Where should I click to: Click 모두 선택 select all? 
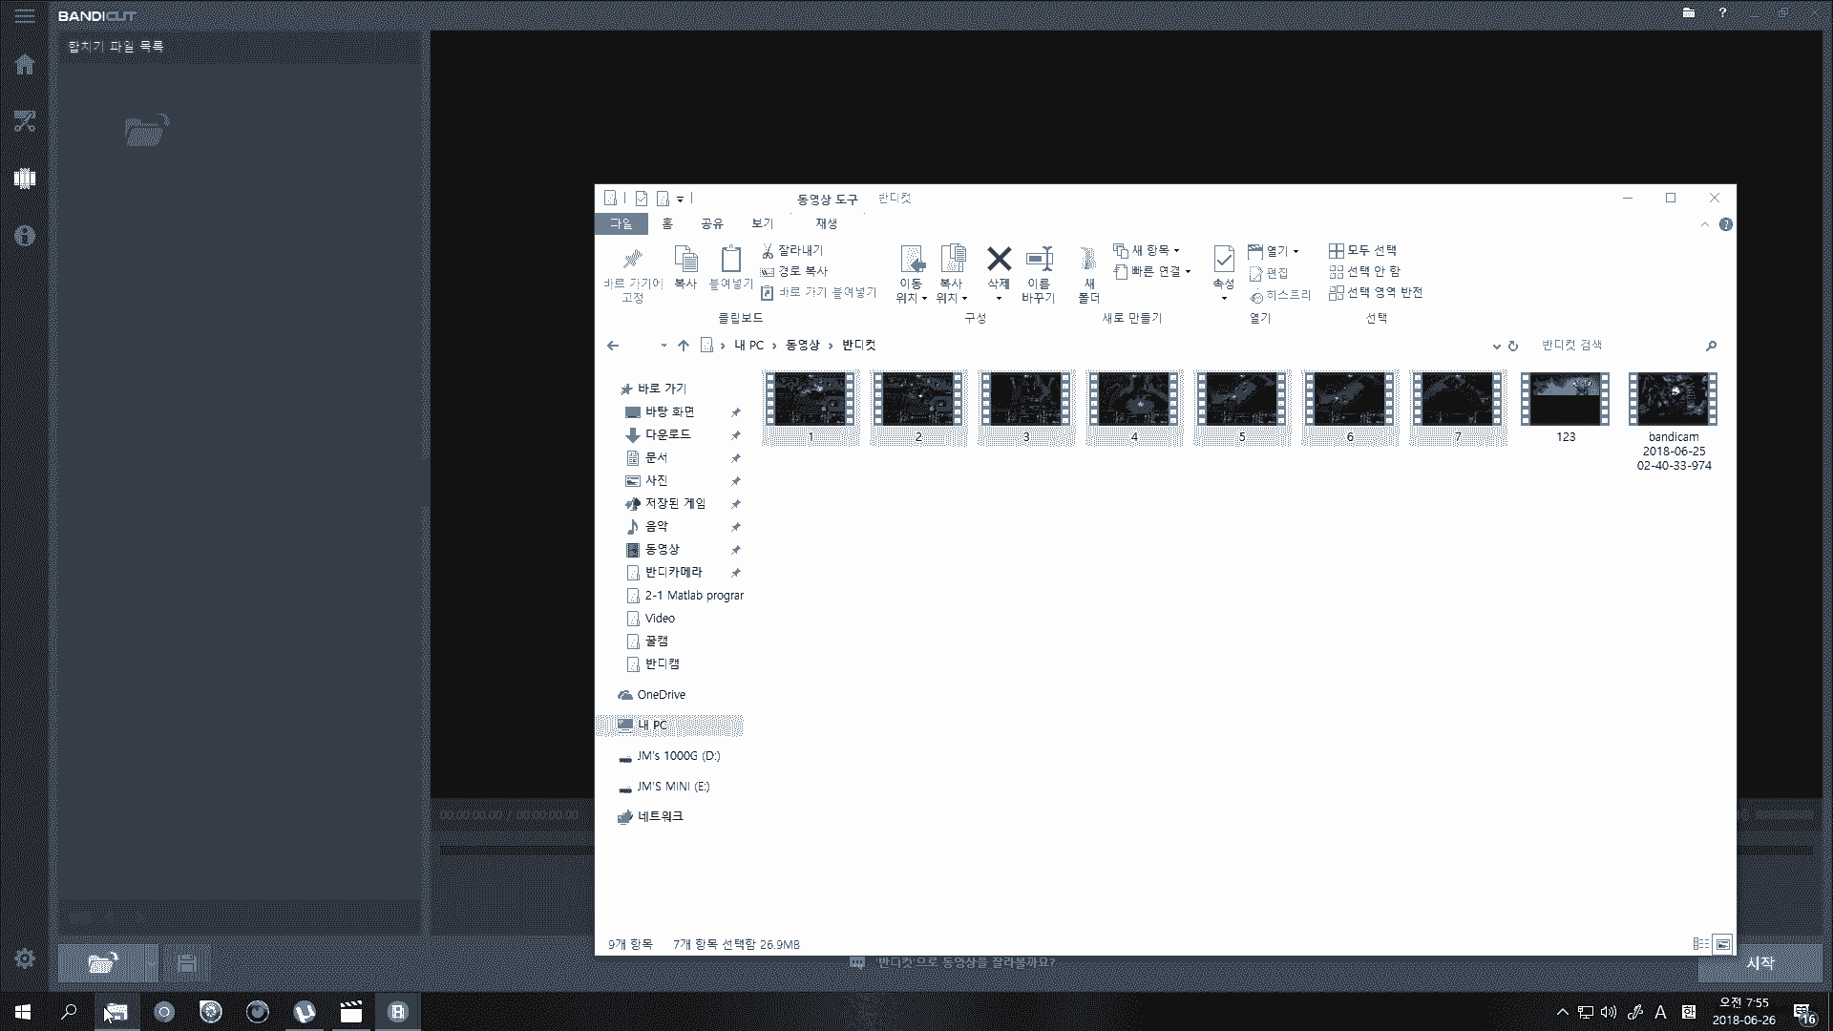pos(1362,250)
